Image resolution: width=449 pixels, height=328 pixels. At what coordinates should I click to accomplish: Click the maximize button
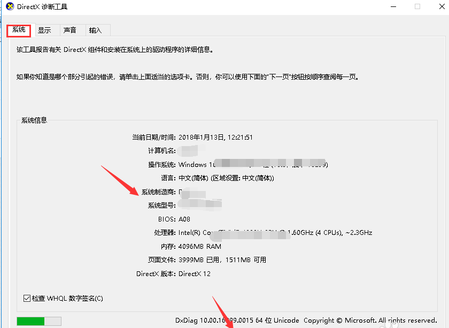pos(418,6)
